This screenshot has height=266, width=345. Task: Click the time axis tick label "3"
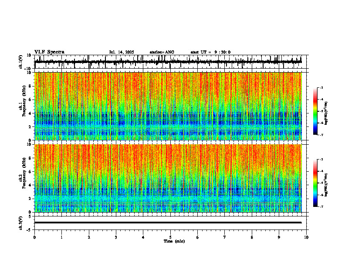click(x=116, y=237)
